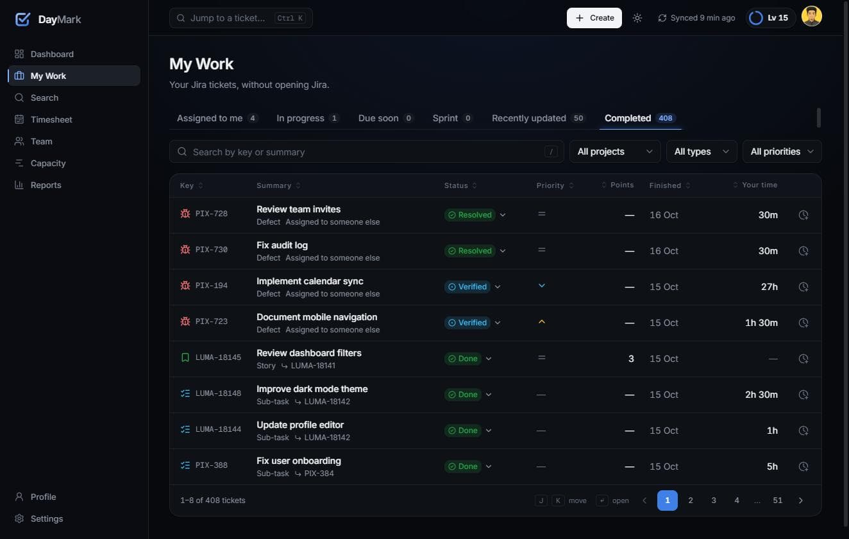849x539 pixels.
Task: Switch to the Assigned to me tab
Action: tap(217, 118)
